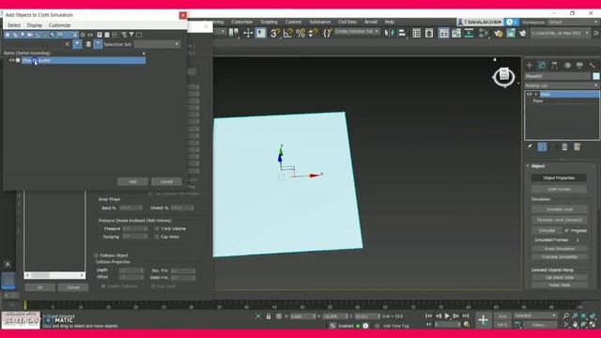
Task: Open Display menu in Add Objects dialog
Action: (35, 25)
